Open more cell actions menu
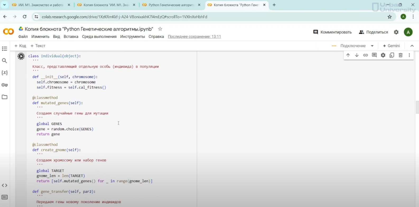This screenshot has width=419, height=207. pyautogui.click(x=409, y=55)
